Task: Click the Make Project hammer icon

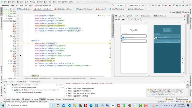Action: 113,5
